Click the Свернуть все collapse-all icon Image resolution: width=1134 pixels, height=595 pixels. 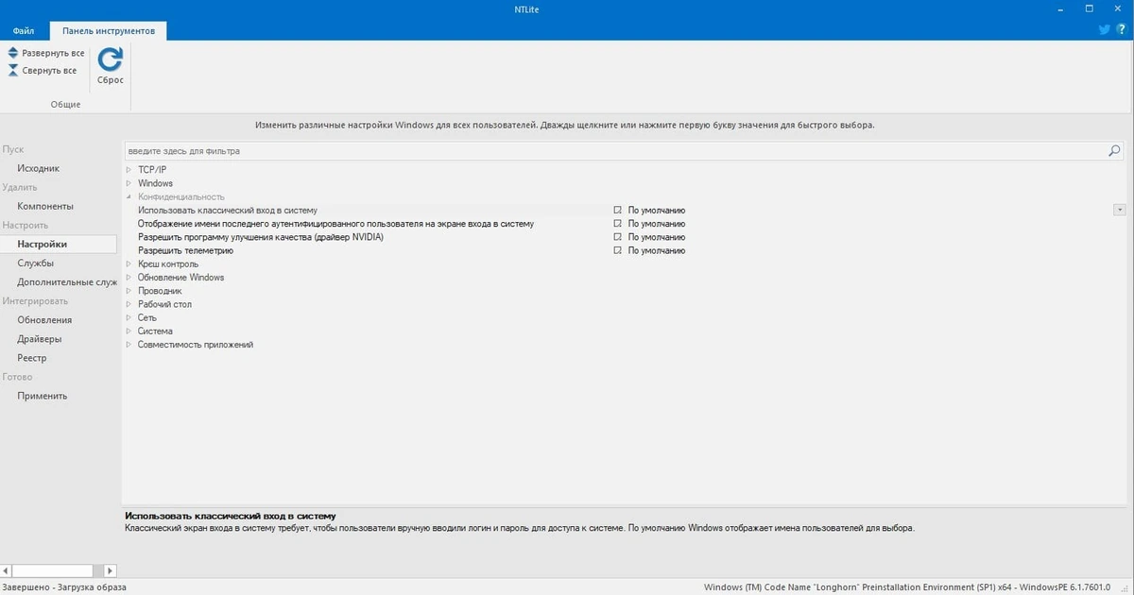coord(13,70)
